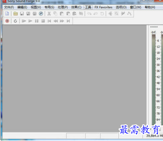Cut selection with the scissors icon
This screenshot has height=141, width=163.
49,14
